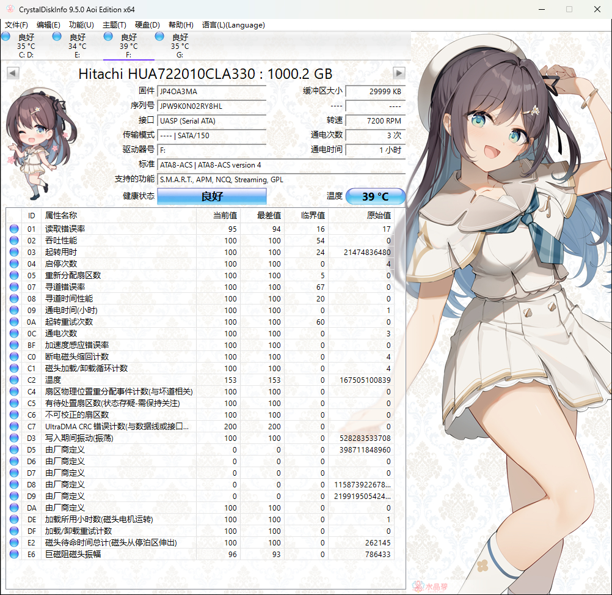Click the interface field UASP (Serial ATA)

tap(212, 120)
